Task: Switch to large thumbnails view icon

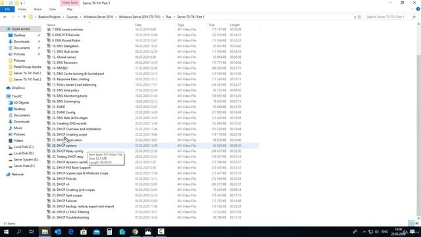Action: pyautogui.click(x=417, y=223)
